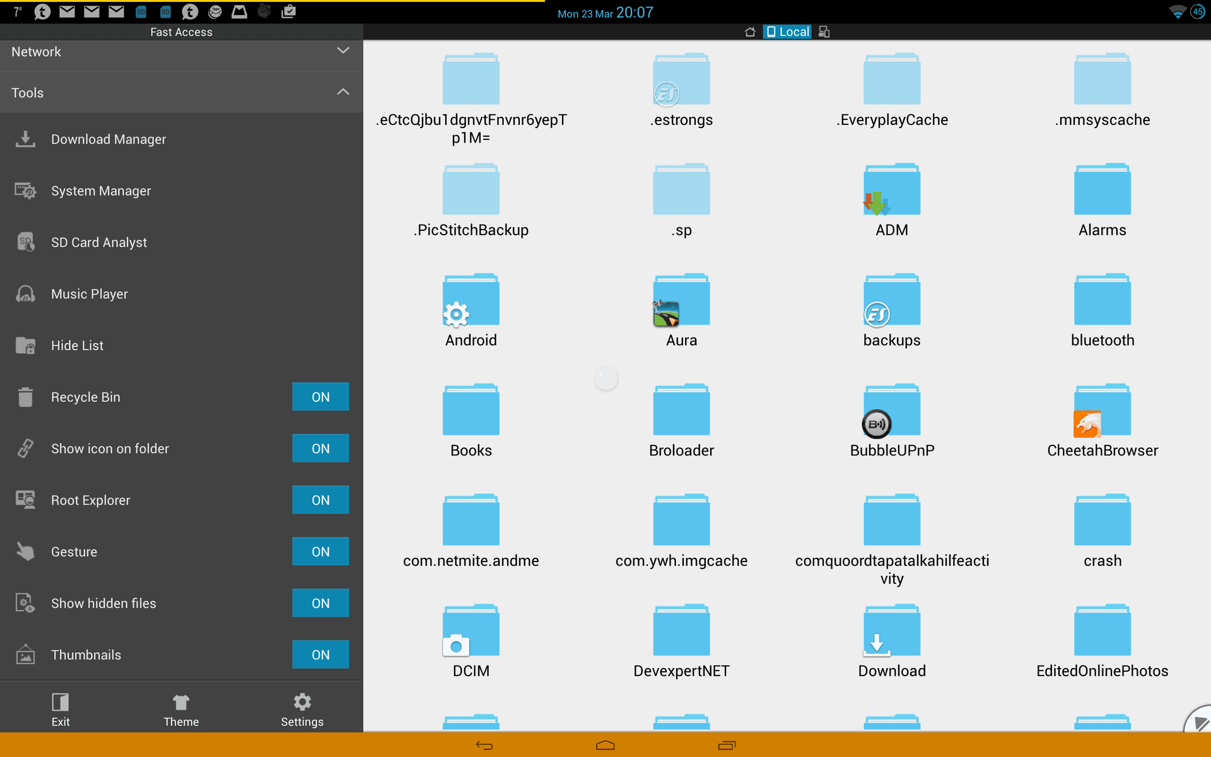The image size is (1211, 757).
Task: Open the backups folder
Action: click(x=892, y=310)
